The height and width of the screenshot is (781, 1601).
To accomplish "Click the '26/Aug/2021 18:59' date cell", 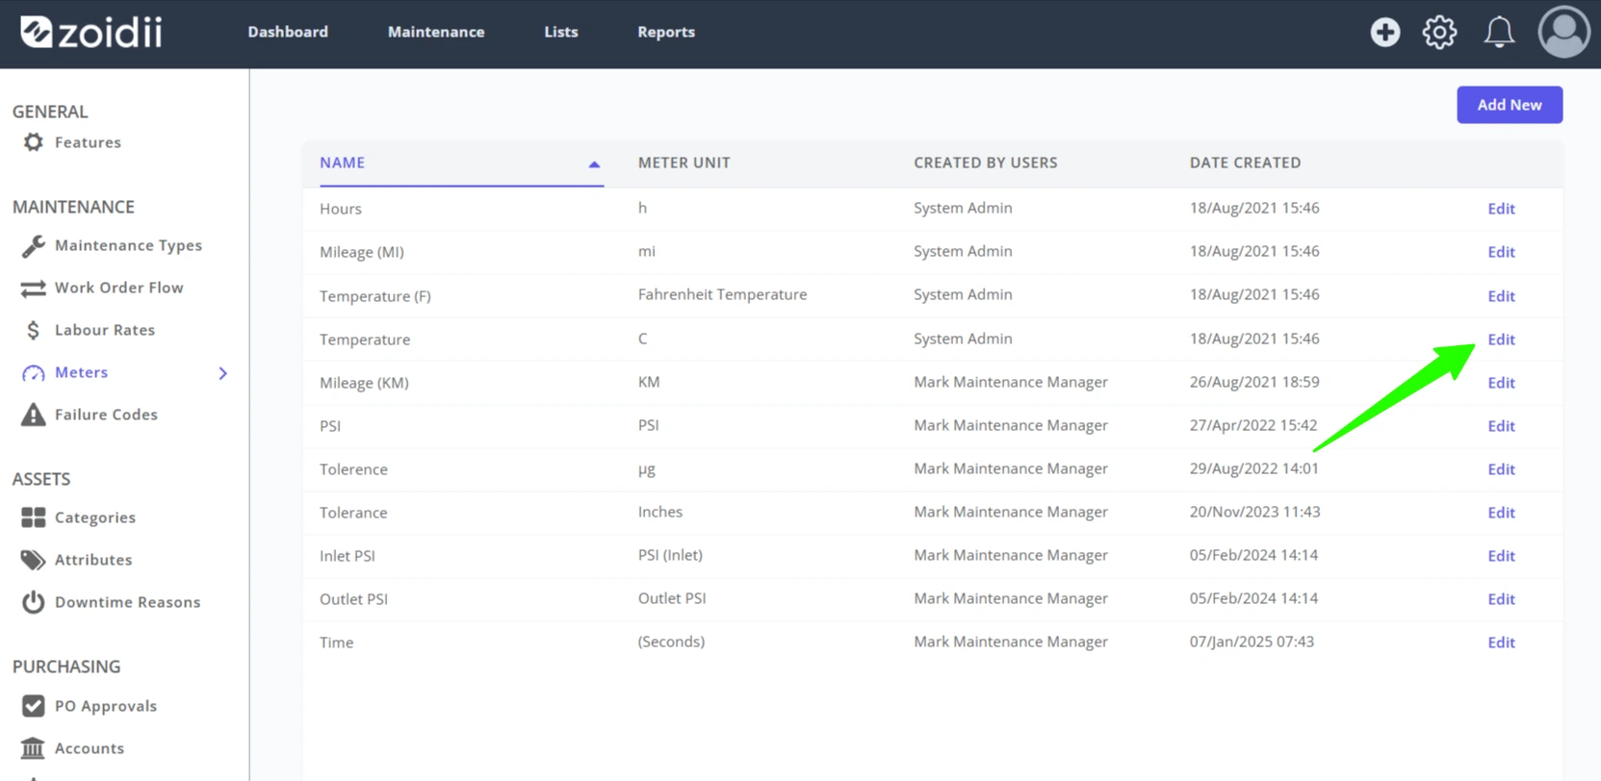I will (1254, 382).
